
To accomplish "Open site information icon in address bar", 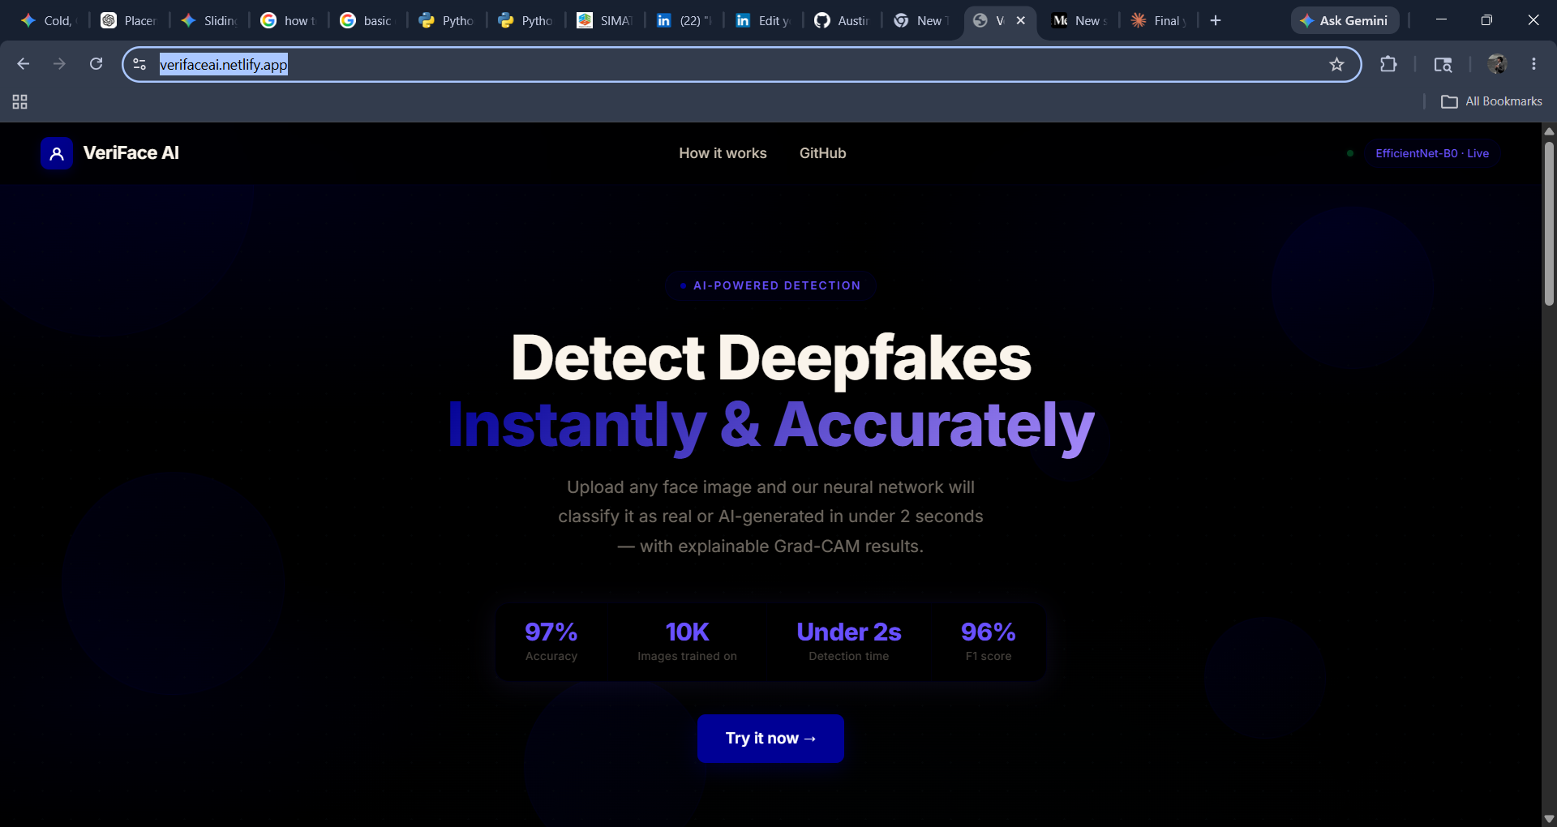I will (x=139, y=64).
